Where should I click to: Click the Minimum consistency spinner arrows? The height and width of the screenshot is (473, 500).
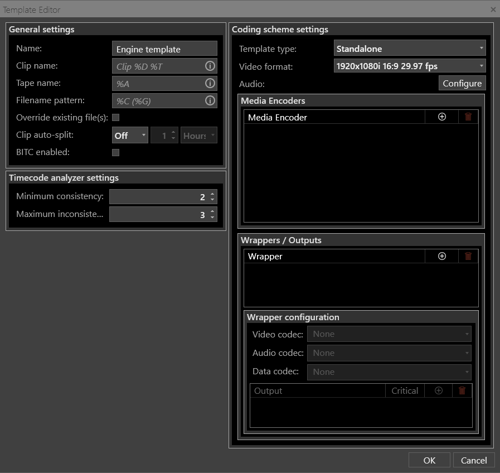[x=212, y=196]
